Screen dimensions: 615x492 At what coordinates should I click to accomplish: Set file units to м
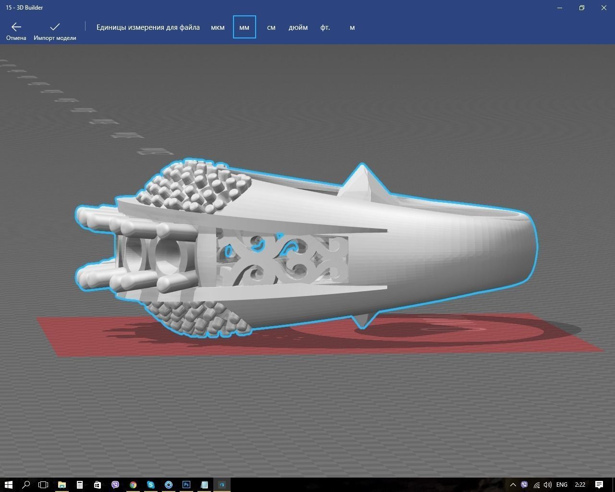[x=352, y=27]
